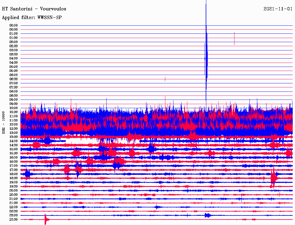Click the Applied filter: WWSSN-SP text

coord(32,18)
